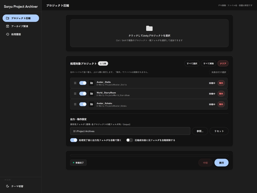Exclude World_StarryRoom with its 除外 button

[x=221, y=94]
